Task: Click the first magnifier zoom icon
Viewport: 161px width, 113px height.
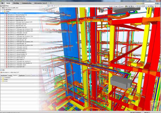Action: click(x=137, y=6)
